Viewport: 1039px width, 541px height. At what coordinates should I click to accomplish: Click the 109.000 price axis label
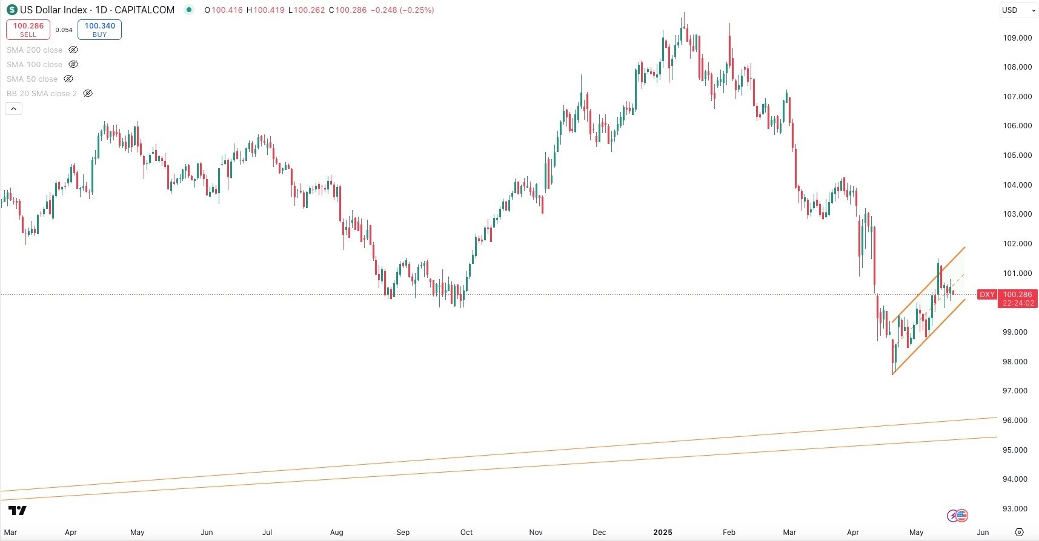[1018, 38]
